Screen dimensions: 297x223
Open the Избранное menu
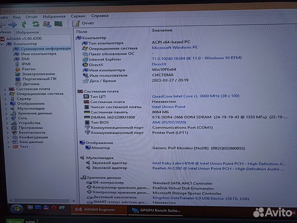tap(54, 17)
